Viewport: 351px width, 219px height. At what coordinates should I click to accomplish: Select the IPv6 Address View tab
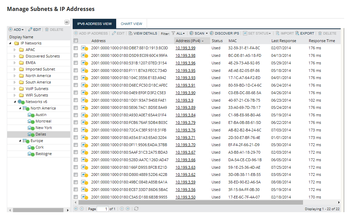point(95,24)
